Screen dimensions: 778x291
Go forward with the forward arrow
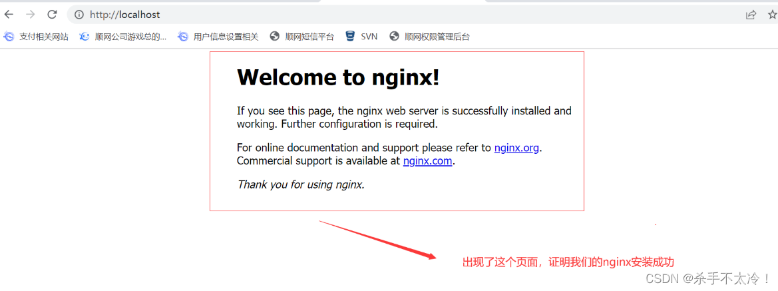pos(30,15)
